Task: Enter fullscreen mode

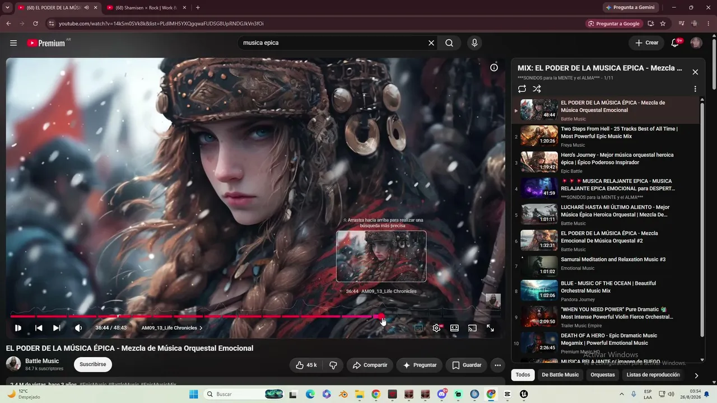Action: (x=490, y=328)
